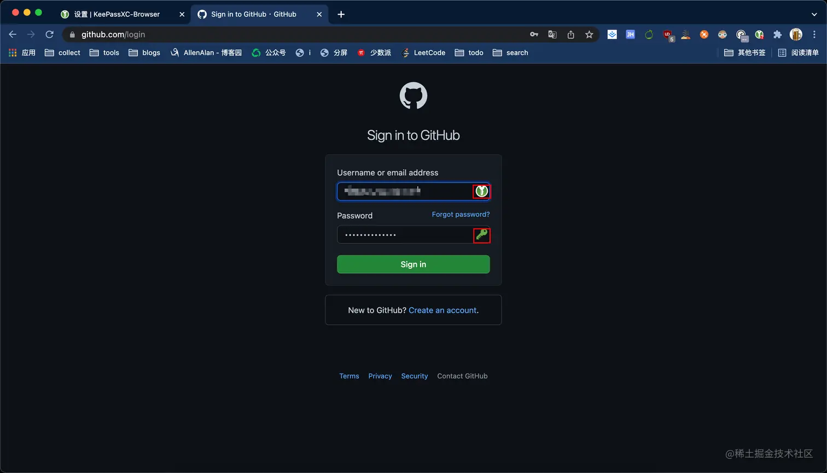Open the Chrome three-dot menu
The width and height of the screenshot is (827, 473).
814,34
